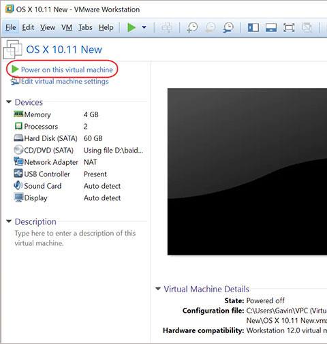
Task: Select the Network Adapter device row
Action: click(x=78, y=162)
